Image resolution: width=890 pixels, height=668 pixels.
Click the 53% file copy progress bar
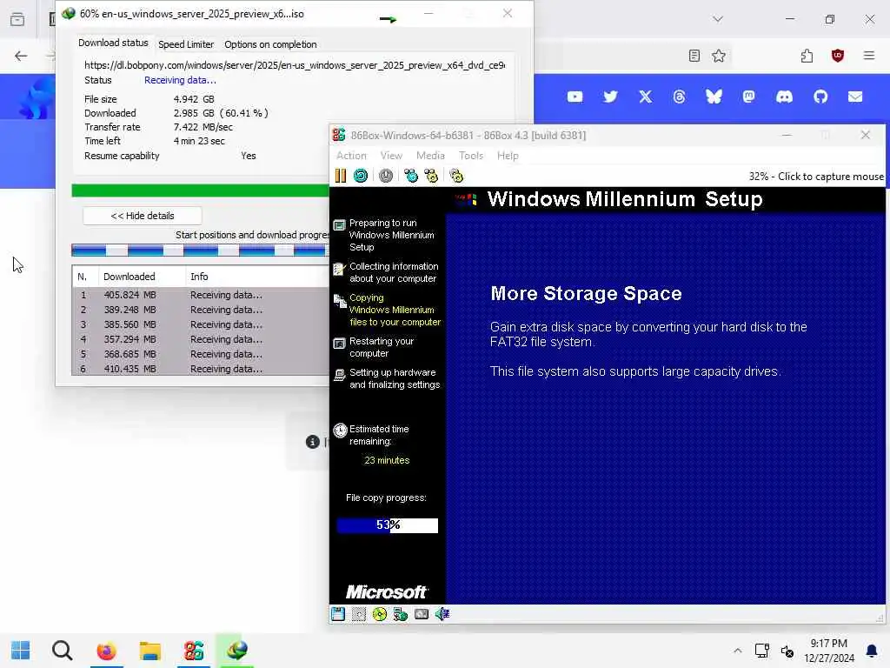pyautogui.click(x=387, y=525)
